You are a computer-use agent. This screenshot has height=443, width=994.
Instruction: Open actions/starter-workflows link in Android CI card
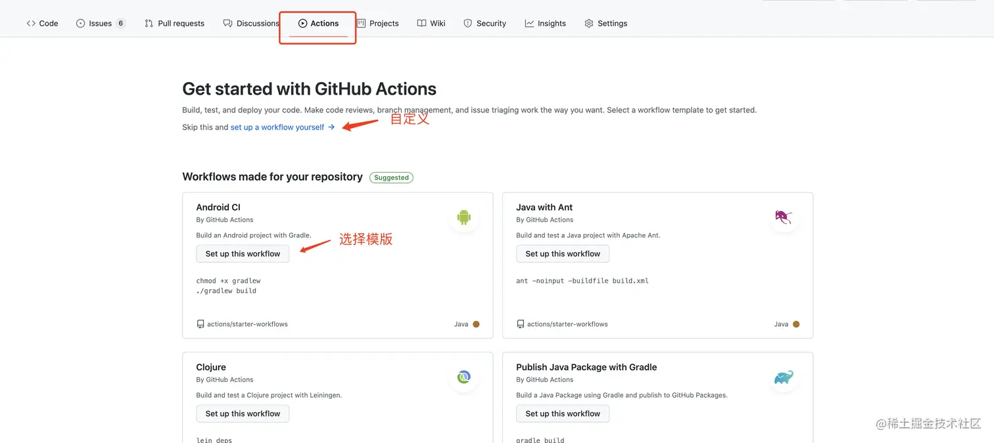pos(247,324)
